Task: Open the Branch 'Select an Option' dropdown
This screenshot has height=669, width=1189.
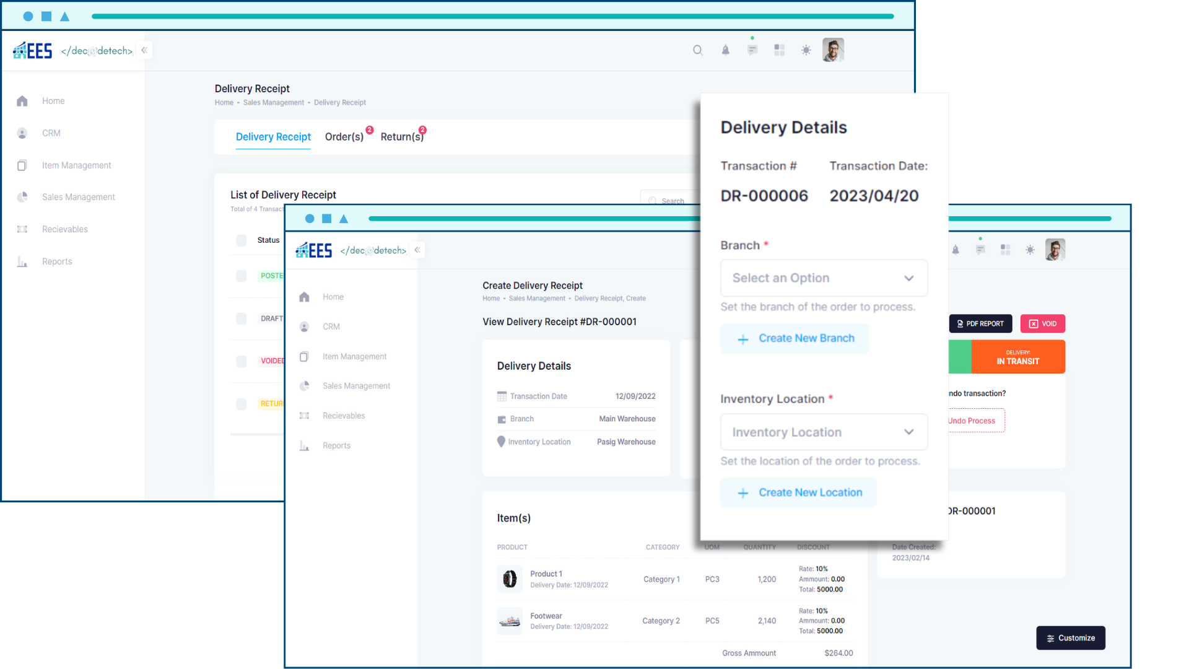Action: tap(824, 278)
